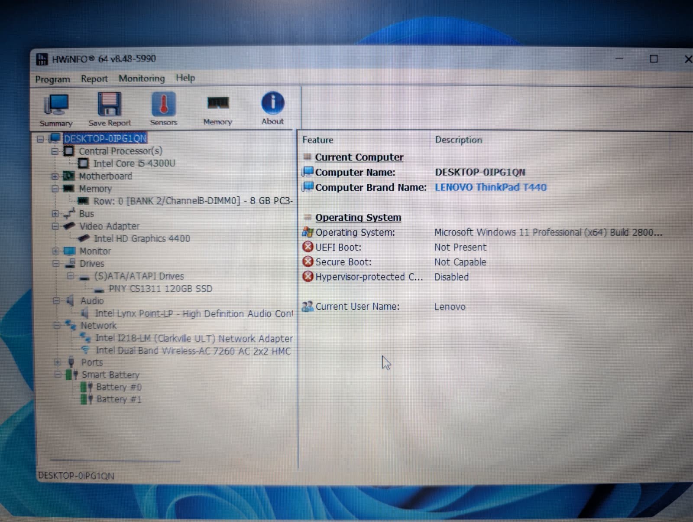Image resolution: width=693 pixels, height=522 pixels.
Task: Select Intel I218-LM Network Adapter
Action: pos(194,339)
